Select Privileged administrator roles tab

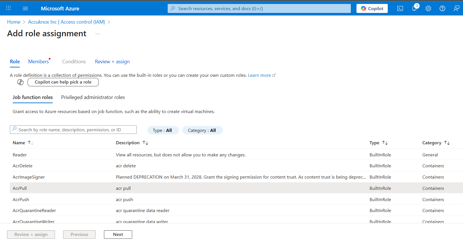coord(93,97)
